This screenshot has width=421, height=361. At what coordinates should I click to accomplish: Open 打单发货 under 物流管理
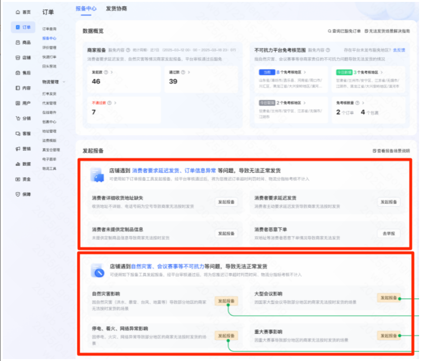(x=49, y=94)
